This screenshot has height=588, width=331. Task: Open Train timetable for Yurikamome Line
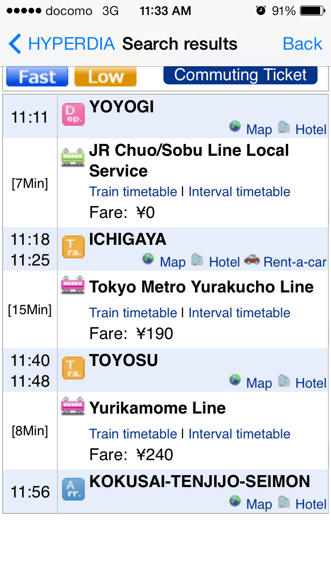133,434
